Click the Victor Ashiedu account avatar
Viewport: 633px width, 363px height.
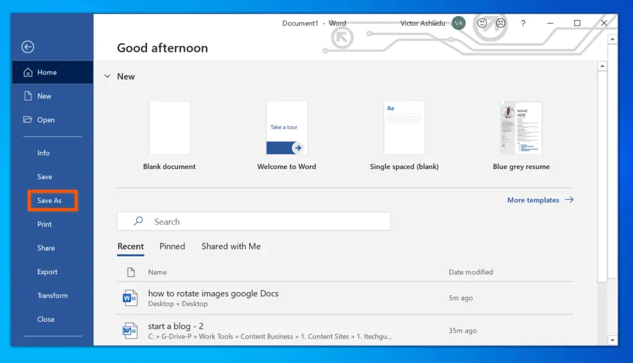click(459, 23)
